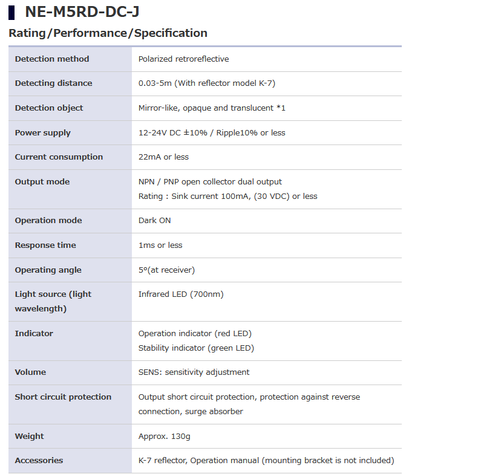Click the 0.03-5m detecting distance value
Viewport: 504px width, 474px height.
pyautogui.click(x=207, y=83)
